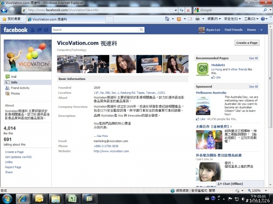Open Photos in the sidebar
The width and height of the screenshot is (273, 204).
15,93
